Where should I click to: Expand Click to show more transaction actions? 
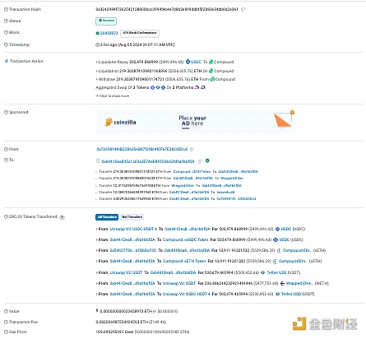point(113,96)
